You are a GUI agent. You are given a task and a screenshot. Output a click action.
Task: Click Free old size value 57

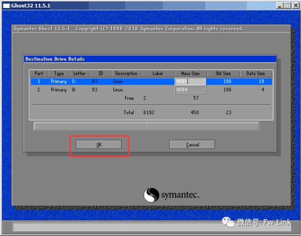[x=196, y=98]
